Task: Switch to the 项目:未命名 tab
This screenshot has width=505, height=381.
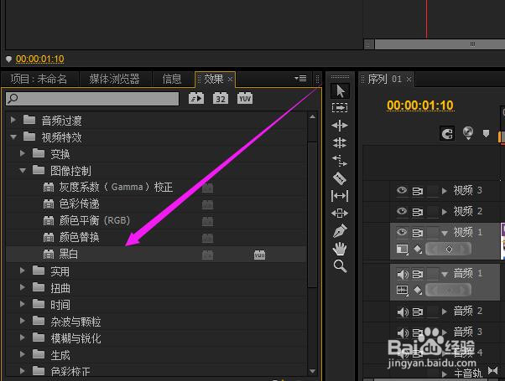Action: pyautogui.click(x=39, y=79)
